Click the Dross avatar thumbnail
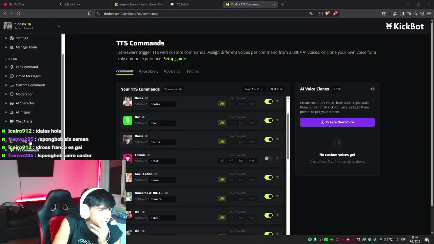434x244 pixels. tap(127, 139)
